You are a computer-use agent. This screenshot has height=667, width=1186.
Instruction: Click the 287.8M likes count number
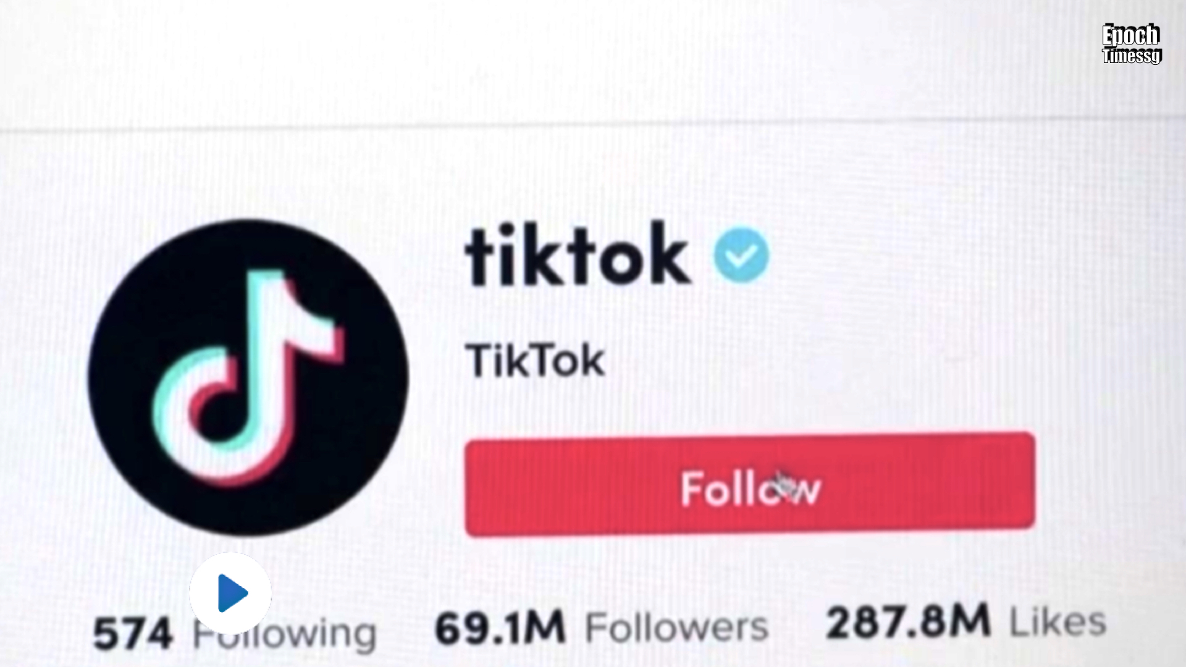909,622
